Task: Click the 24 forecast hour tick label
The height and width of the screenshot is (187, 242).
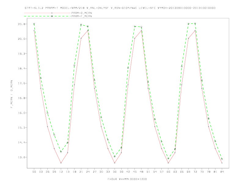Action: (88, 172)
